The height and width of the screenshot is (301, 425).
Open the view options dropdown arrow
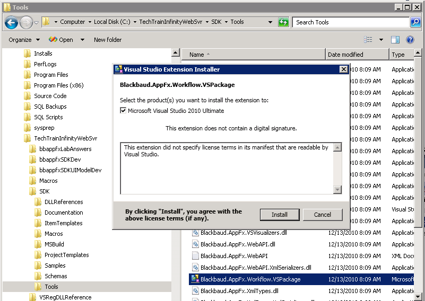coord(380,40)
